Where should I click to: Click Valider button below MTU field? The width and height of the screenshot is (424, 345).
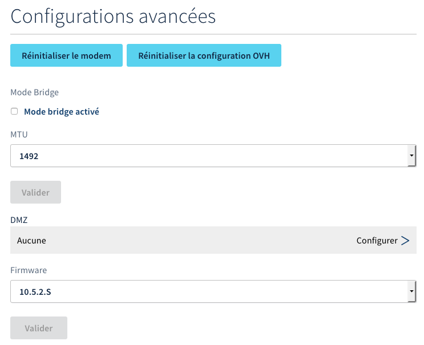click(35, 193)
